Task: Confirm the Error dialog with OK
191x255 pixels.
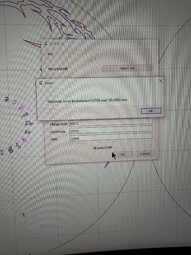Action: coord(151,111)
